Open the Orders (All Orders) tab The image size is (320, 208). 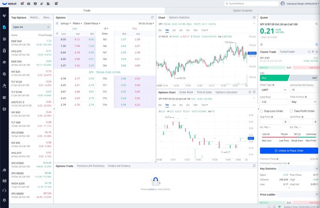[x=119, y=166]
